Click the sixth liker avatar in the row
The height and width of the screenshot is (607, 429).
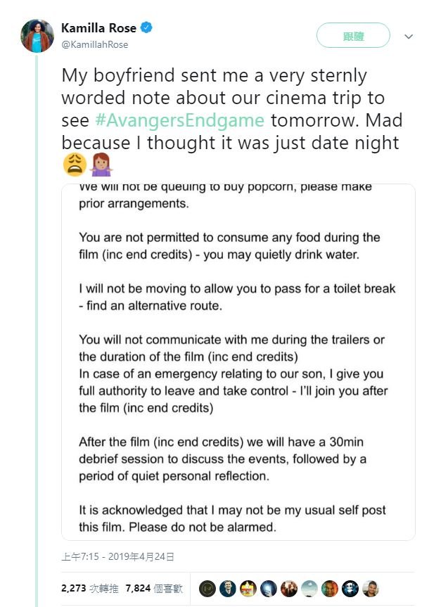(x=309, y=588)
